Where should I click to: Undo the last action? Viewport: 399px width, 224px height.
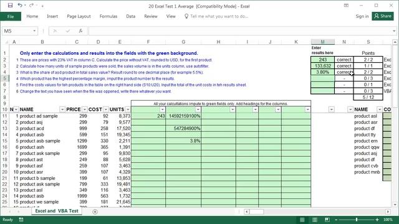pyautogui.click(x=19, y=6)
